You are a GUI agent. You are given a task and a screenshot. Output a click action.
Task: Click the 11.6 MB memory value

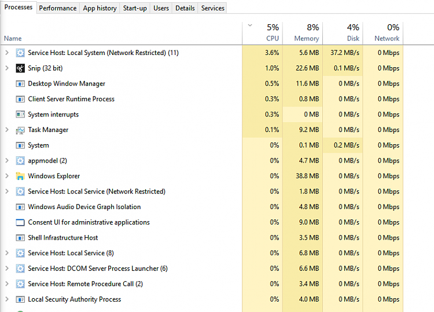coord(307,83)
